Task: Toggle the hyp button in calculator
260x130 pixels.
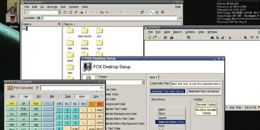Action: click(x=36, y=103)
